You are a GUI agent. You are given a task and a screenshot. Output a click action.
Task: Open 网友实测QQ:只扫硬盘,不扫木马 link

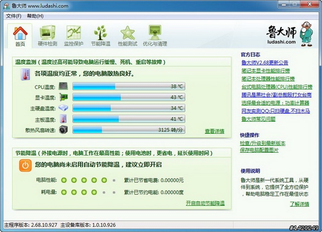pyautogui.click(x=276, y=111)
